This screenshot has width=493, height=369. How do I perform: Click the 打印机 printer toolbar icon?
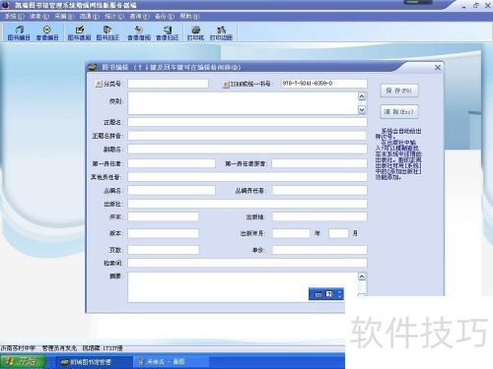195,33
